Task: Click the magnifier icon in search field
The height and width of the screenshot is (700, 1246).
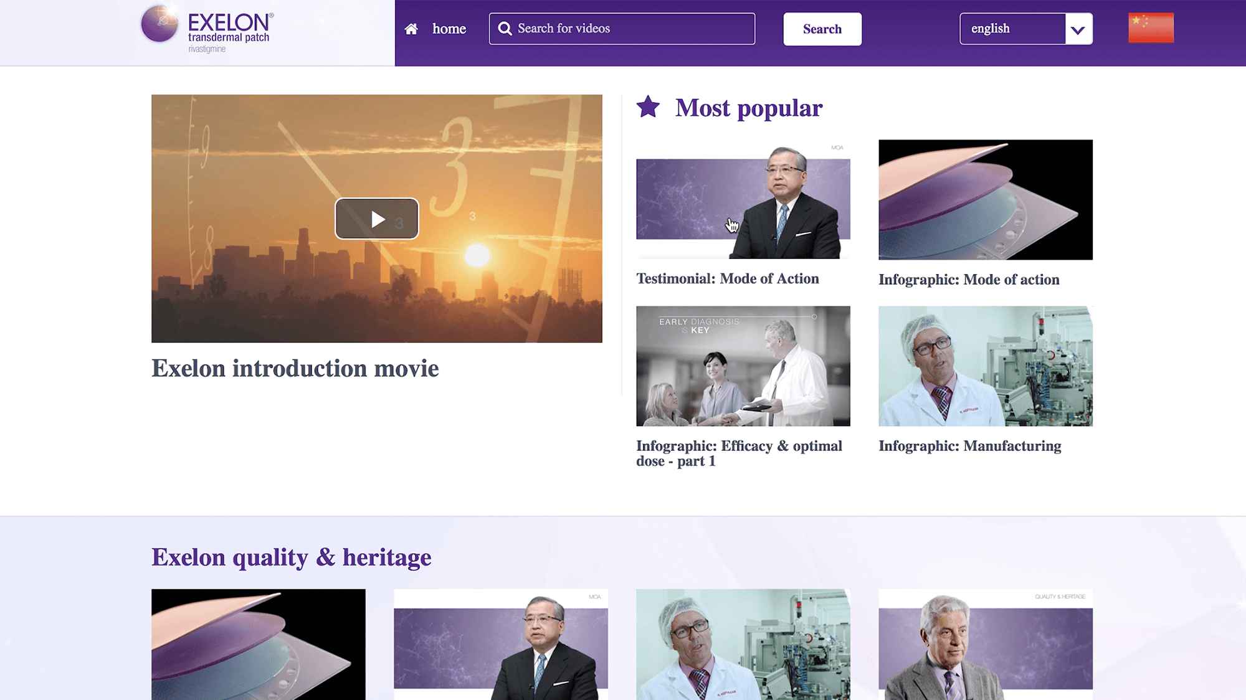Action: click(505, 29)
